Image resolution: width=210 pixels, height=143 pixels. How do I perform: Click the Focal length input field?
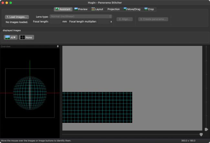[56, 21]
